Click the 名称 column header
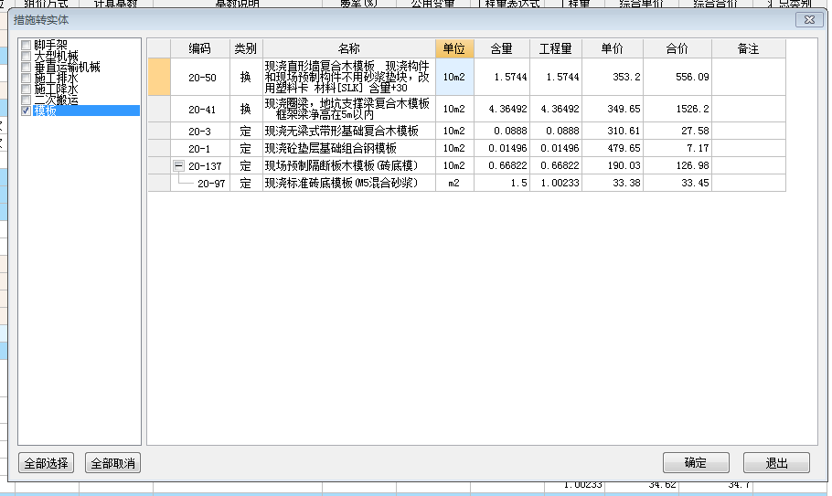Screen dimensions: 832x496 tap(348, 48)
